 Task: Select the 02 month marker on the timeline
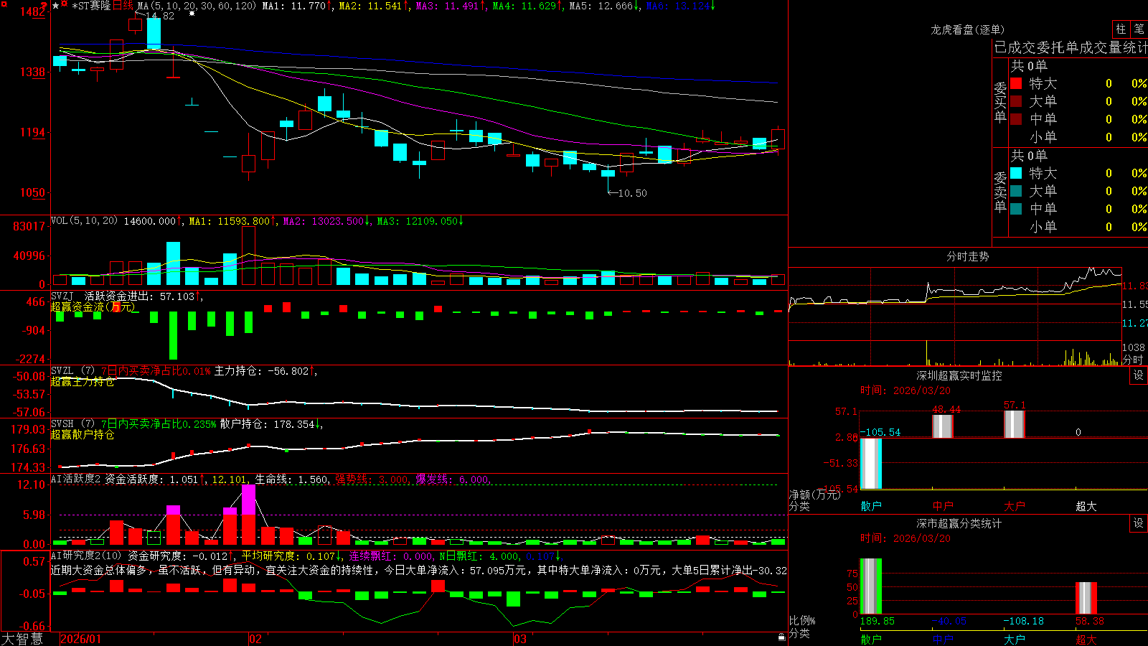click(x=255, y=639)
